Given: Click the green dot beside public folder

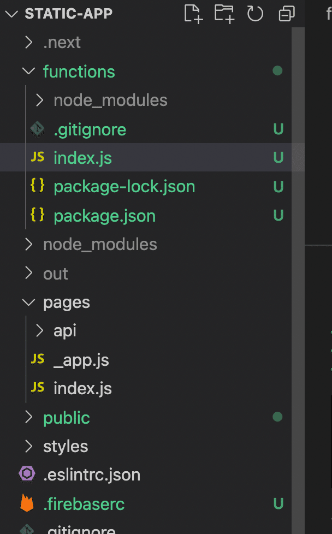Looking at the screenshot, I should point(277,417).
